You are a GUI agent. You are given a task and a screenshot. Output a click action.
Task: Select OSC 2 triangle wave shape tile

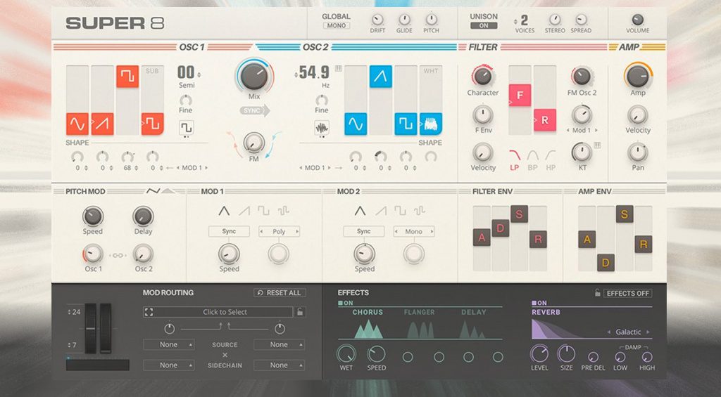(381, 76)
